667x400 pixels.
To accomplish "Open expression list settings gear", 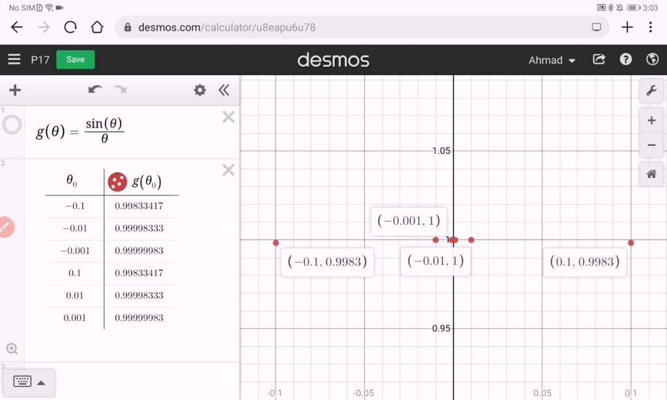I will click(x=199, y=90).
